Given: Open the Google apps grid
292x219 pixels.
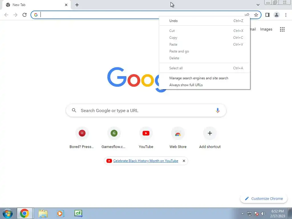Looking at the screenshot, I should point(282,29).
